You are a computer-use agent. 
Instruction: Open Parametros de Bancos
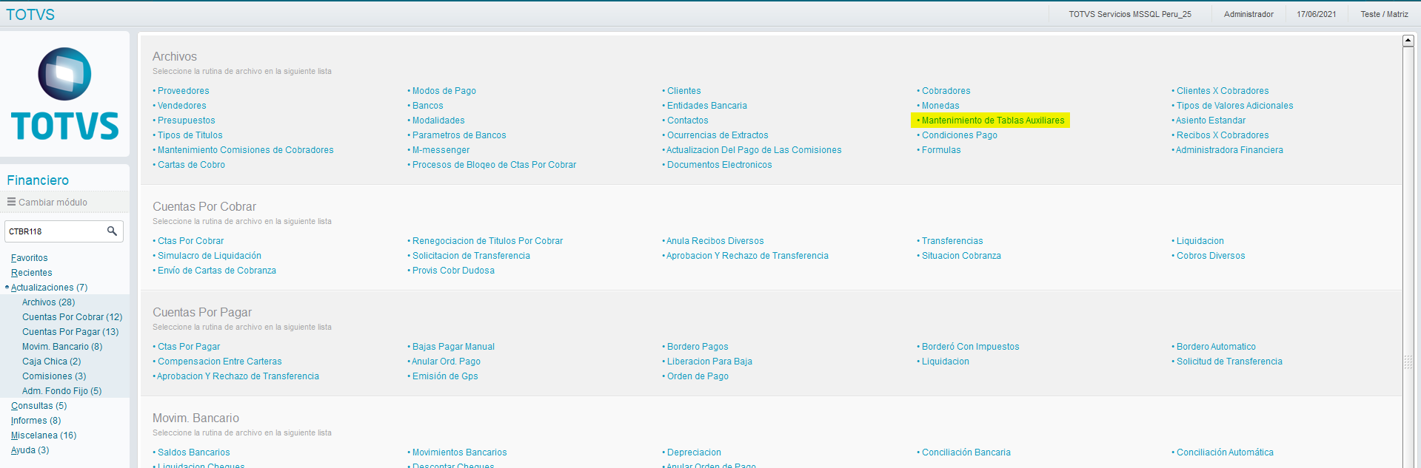tap(459, 135)
